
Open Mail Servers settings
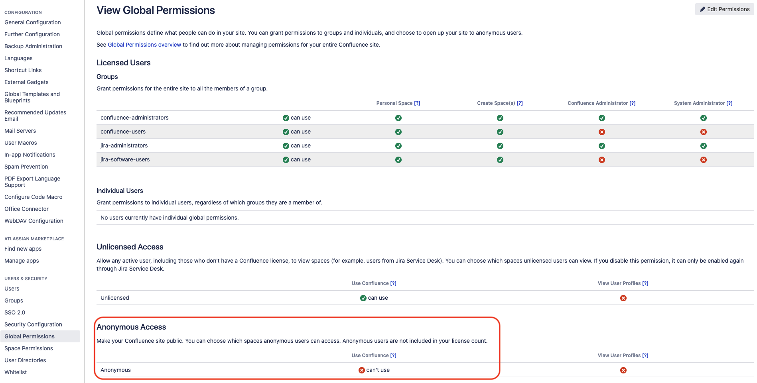coord(20,131)
